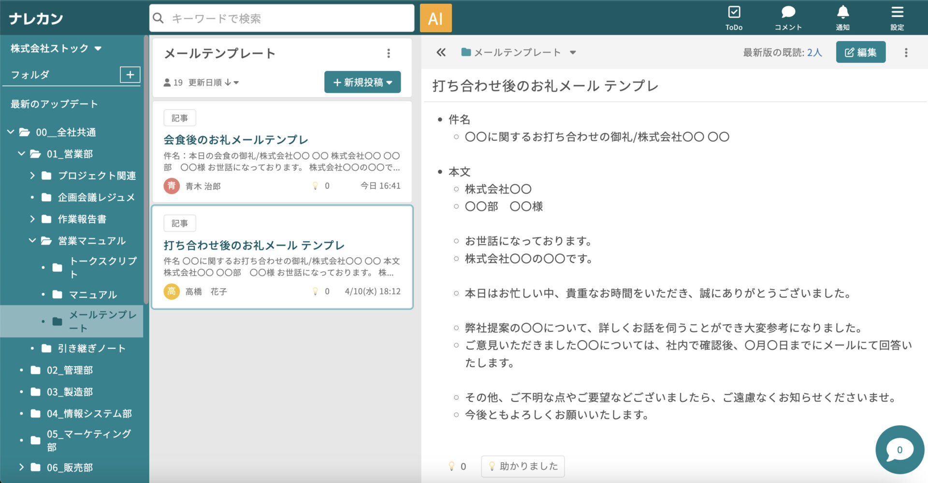Image resolution: width=928 pixels, height=483 pixels.
Task: Click breadcrumb メールテンプレート folder icon
Action: (x=466, y=52)
